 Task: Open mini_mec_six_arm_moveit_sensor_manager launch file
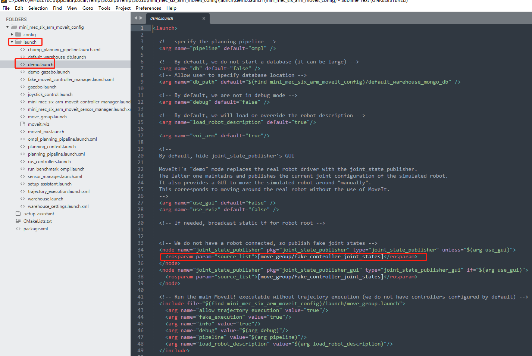[79, 109]
